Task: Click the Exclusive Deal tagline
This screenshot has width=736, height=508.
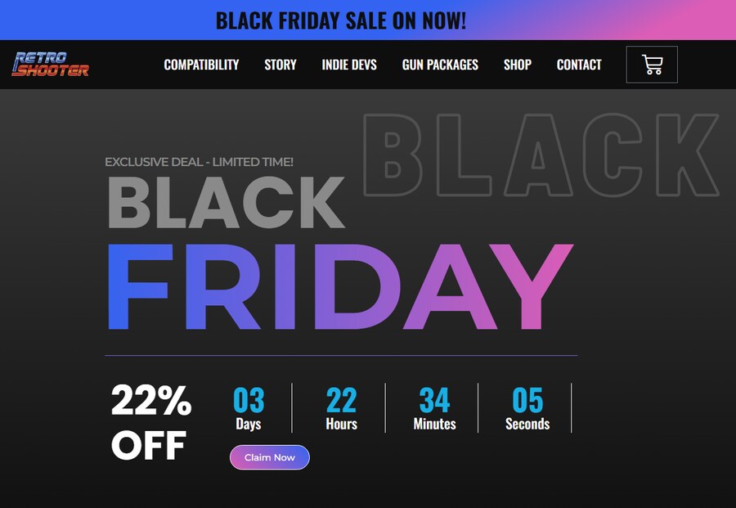Action: (x=199, y=162)
